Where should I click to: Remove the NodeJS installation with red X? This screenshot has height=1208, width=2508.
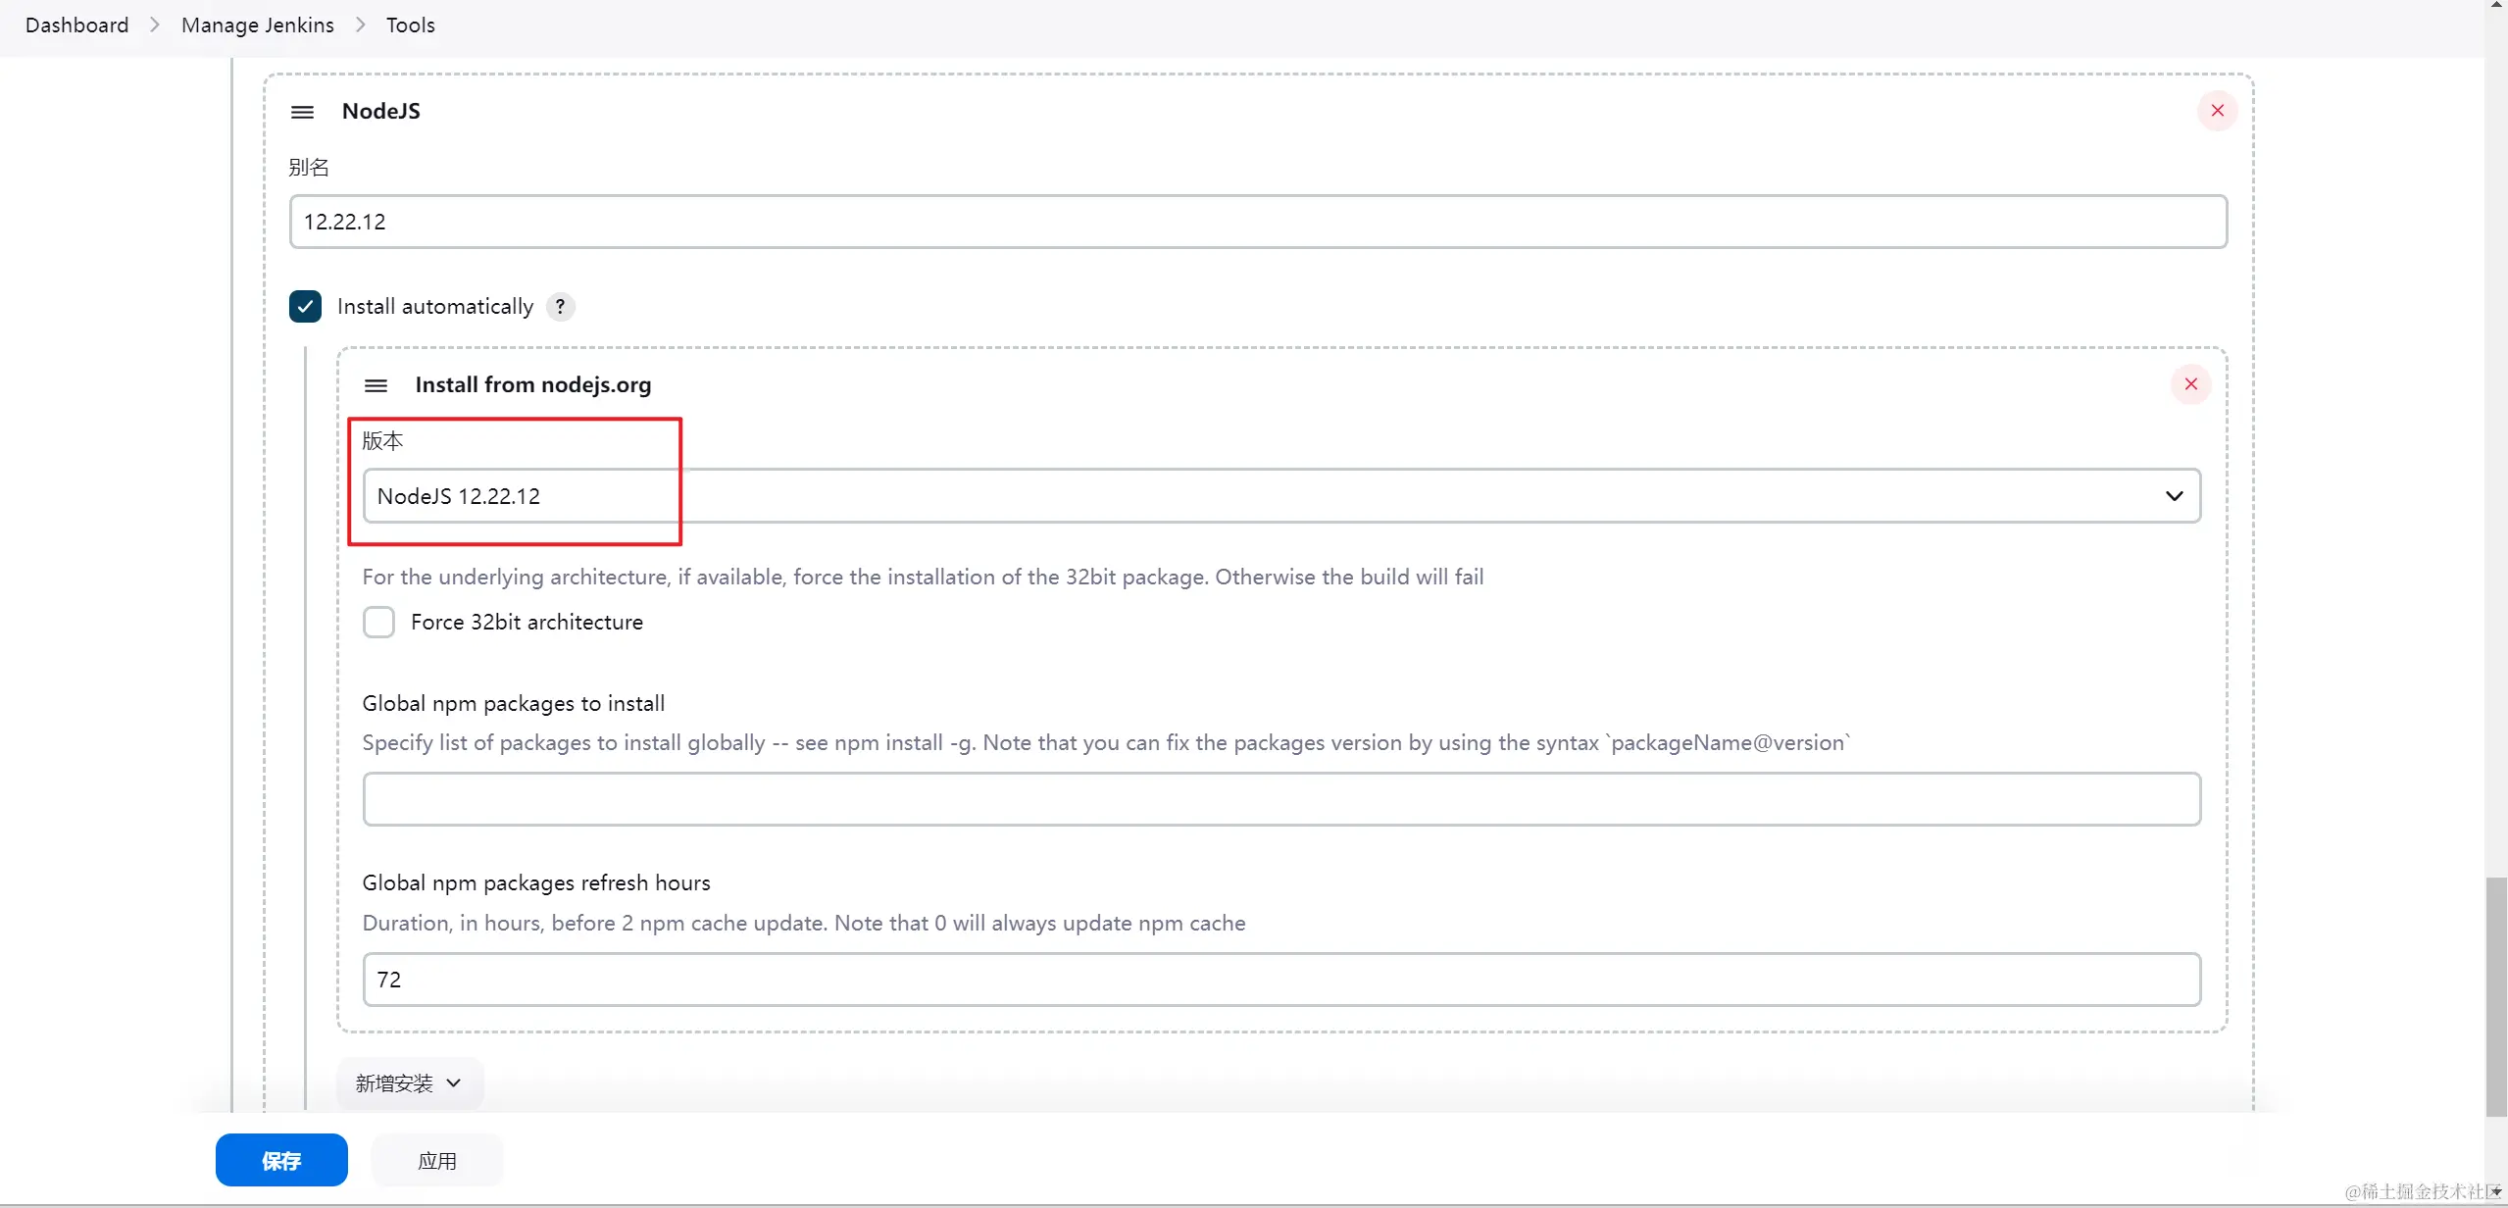point(2217,111)
